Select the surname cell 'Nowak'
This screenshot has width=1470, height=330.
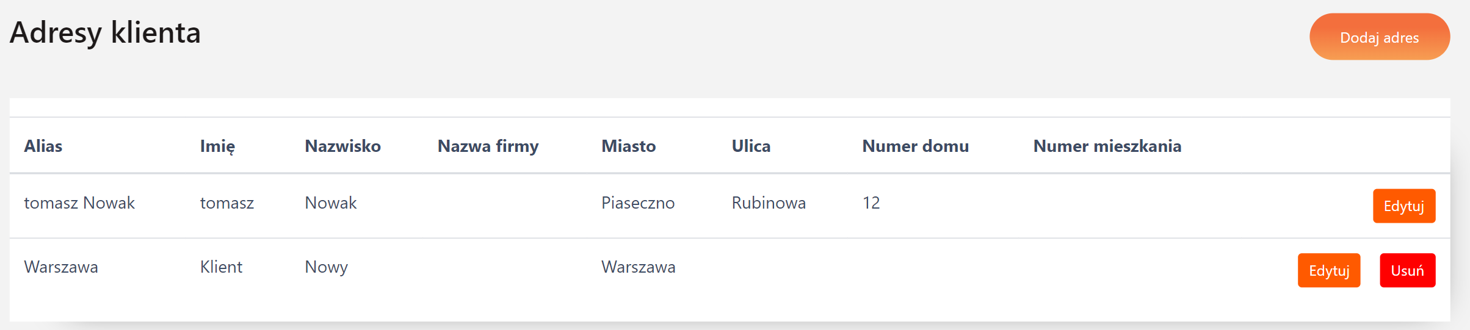pyautogui.click(x=330, y=203)
